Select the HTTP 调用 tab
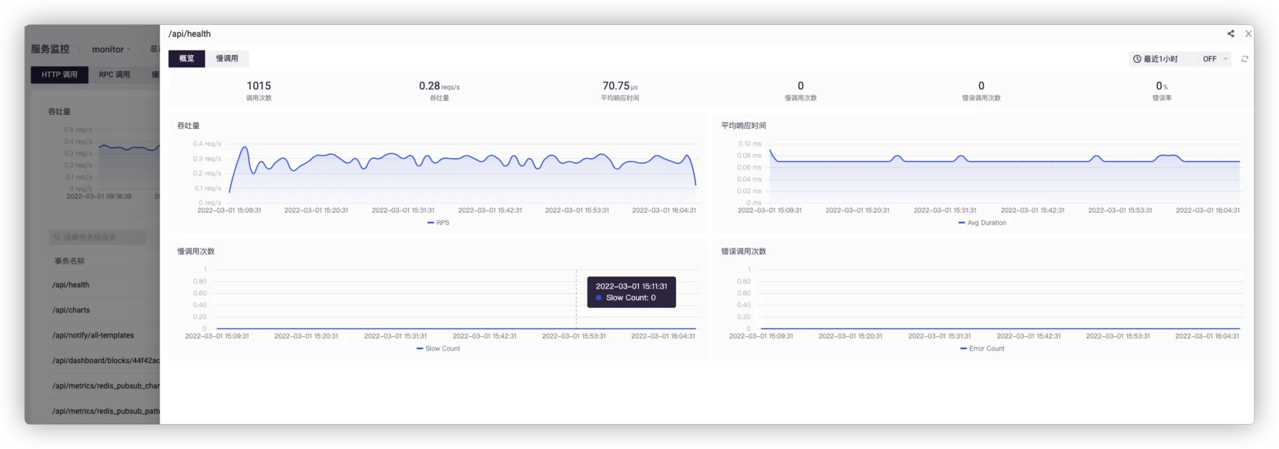Screen dimensions: 1279x449 59,74
